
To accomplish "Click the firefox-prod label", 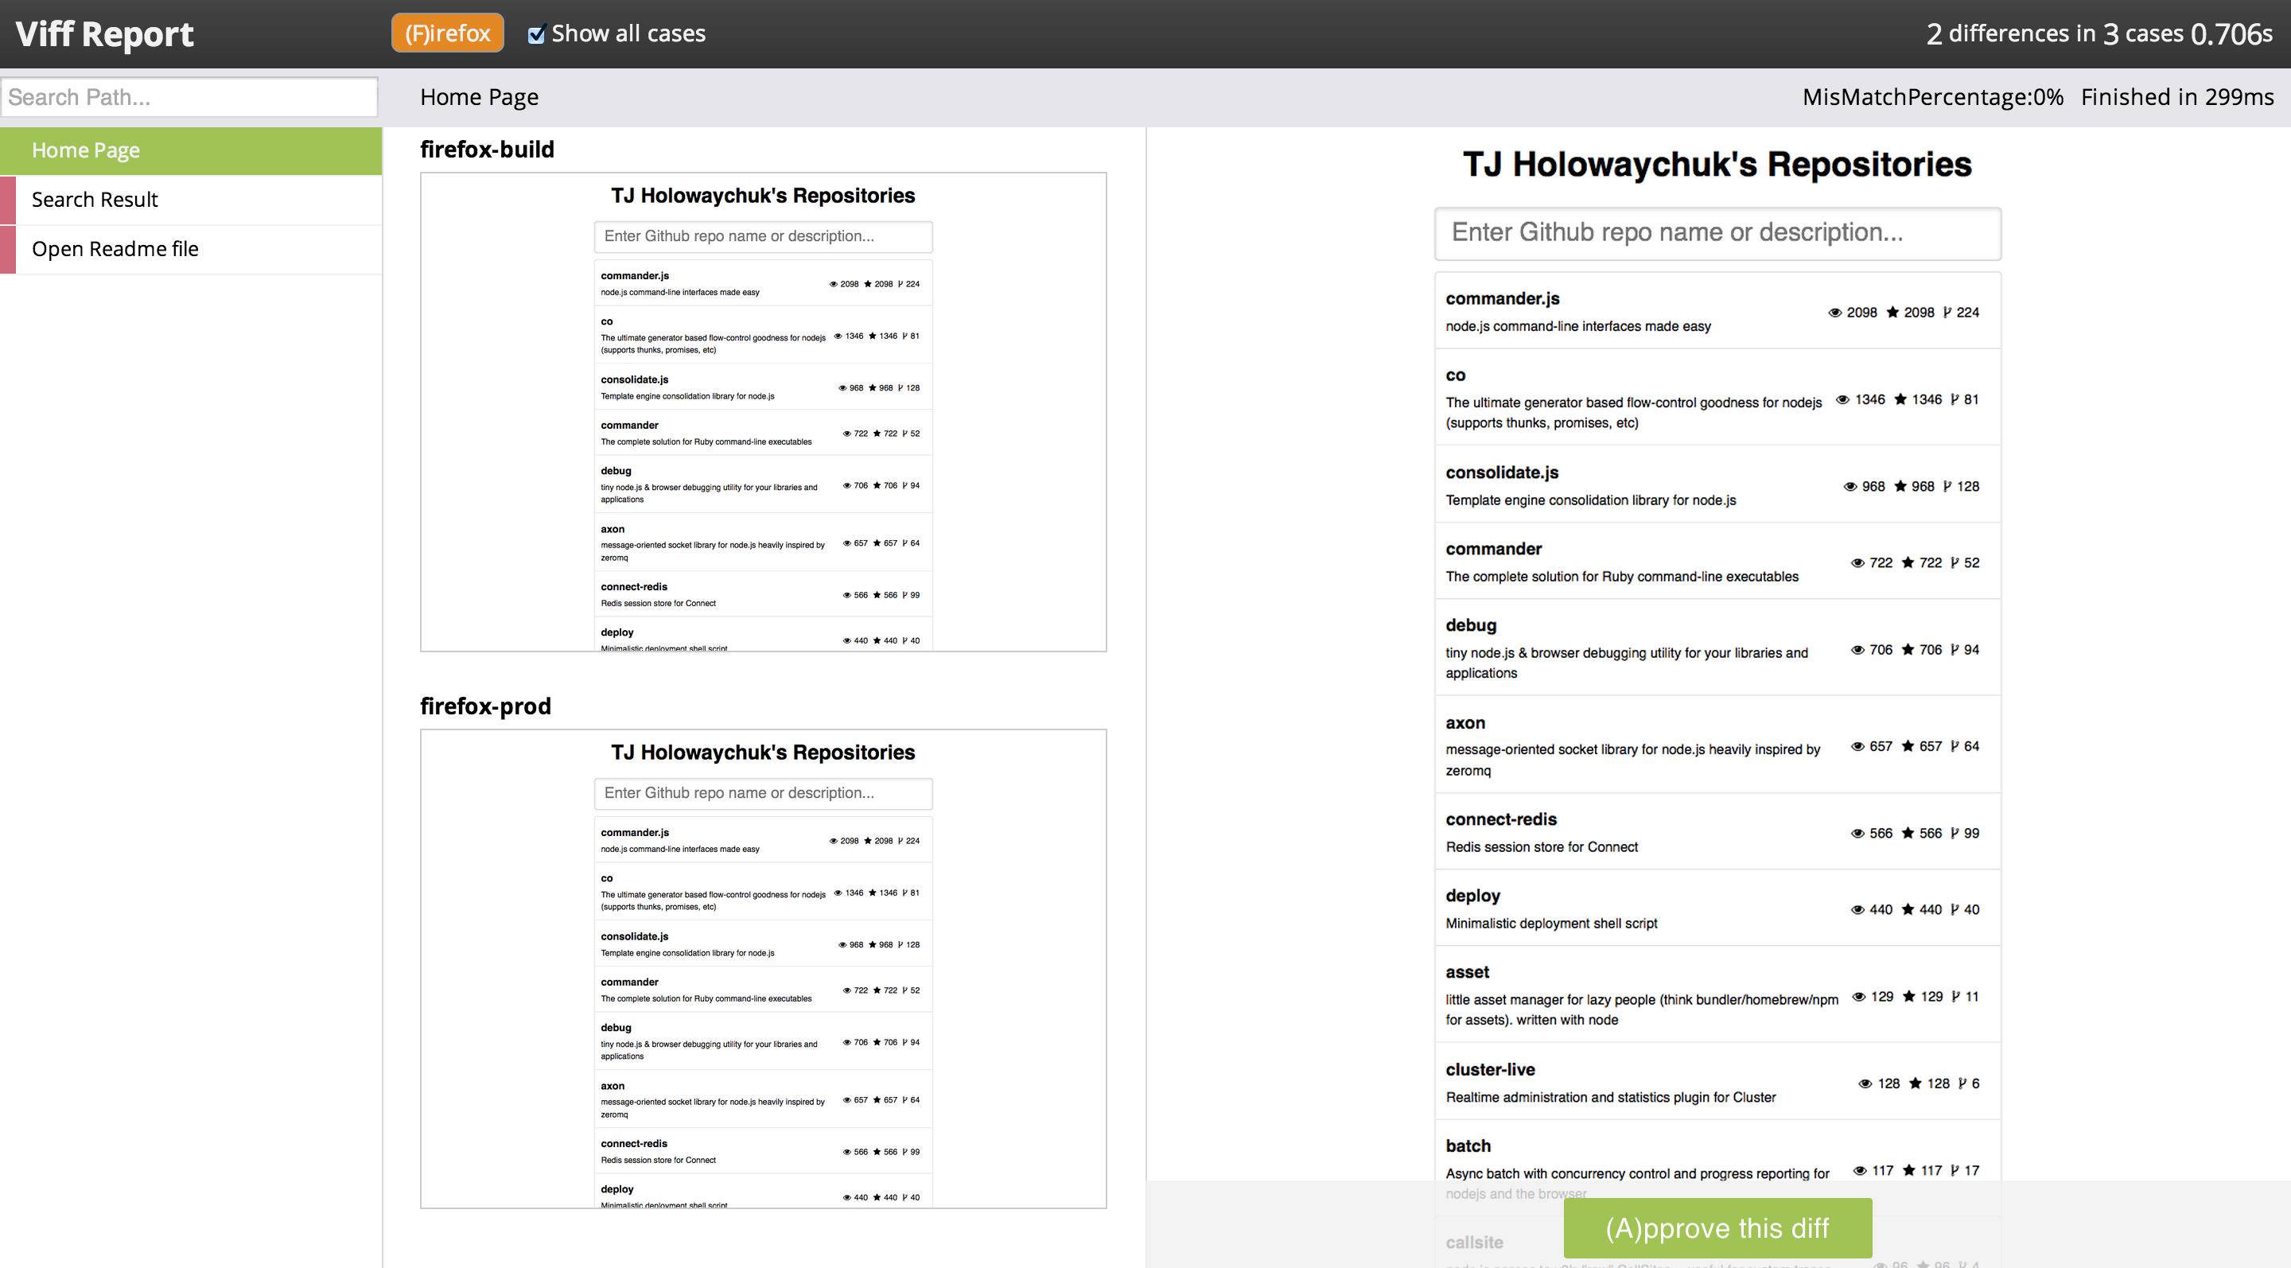I will [x=485, y=706].
